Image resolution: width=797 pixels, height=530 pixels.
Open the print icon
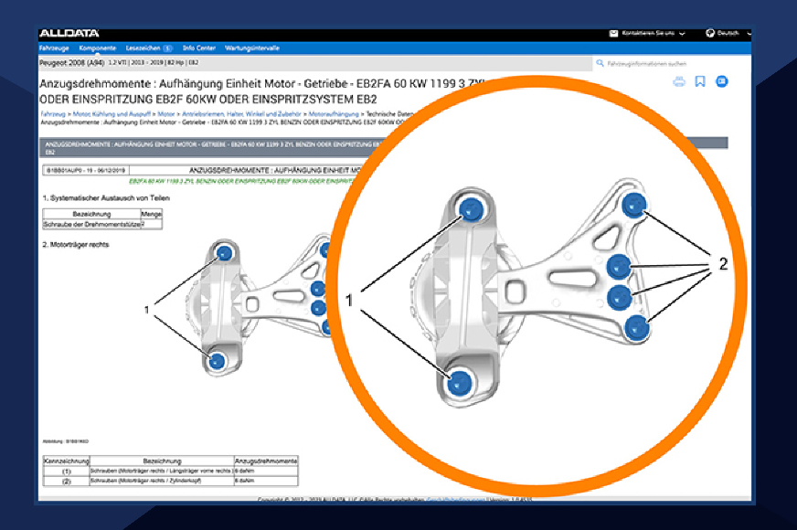tap(679, 82)
